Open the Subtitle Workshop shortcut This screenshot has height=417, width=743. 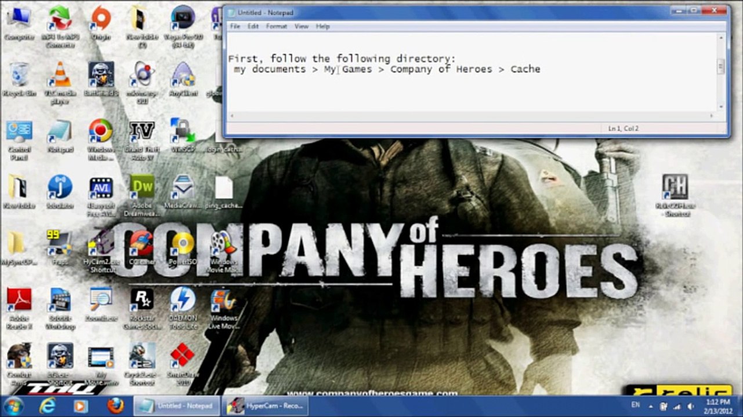[59, 309]
